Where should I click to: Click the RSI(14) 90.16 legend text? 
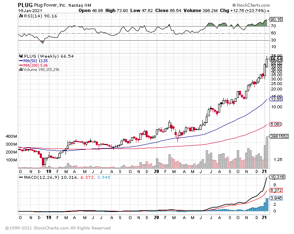tap(41, 16)
